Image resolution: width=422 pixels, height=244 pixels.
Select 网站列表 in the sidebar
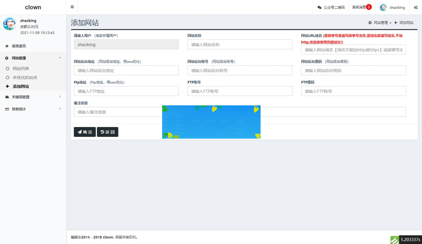coord(21,69)
